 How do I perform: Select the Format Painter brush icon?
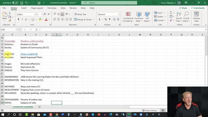tap(10, 20)
